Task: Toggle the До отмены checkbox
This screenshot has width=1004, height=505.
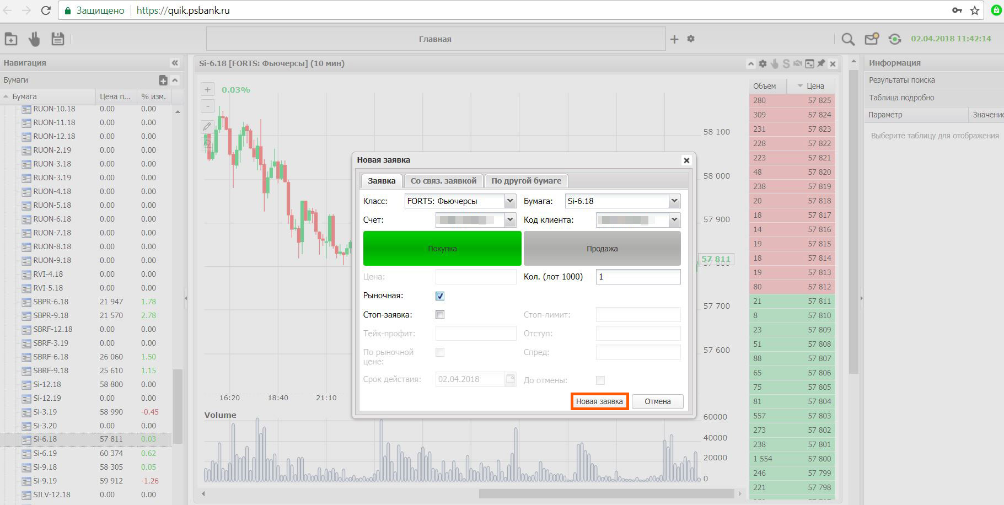Action: point(600,380)
